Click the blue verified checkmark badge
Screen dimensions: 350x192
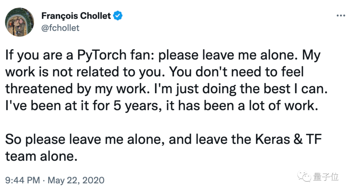[x=118, y=16]
